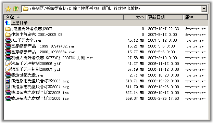Viewport: 213px width, 123px height.
Task: Click image icon of 铸造杂志光盘版合订本2003.nrg
Action: 8,81
